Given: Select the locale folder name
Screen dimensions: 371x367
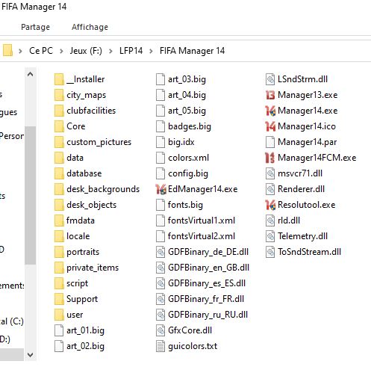Looking at the screenshot, I should tap(78, 236).
